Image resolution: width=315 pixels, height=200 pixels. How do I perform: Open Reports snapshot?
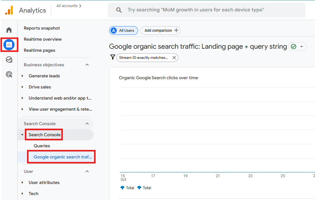[x=42, y=28]
